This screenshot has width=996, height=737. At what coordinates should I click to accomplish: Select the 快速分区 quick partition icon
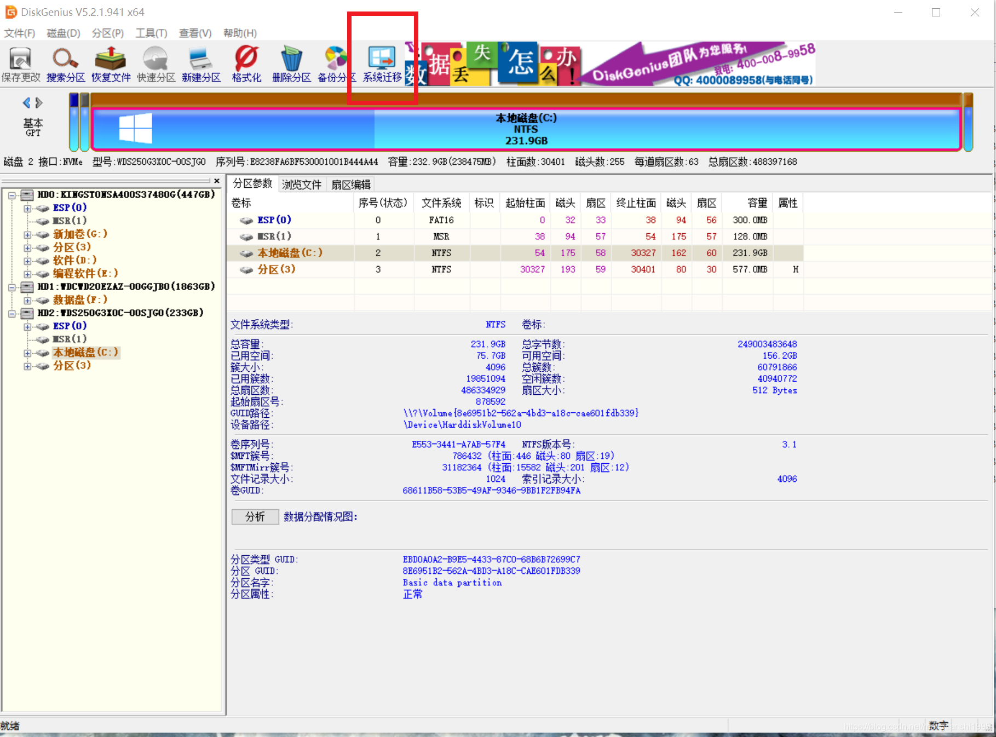coord(156,65)
